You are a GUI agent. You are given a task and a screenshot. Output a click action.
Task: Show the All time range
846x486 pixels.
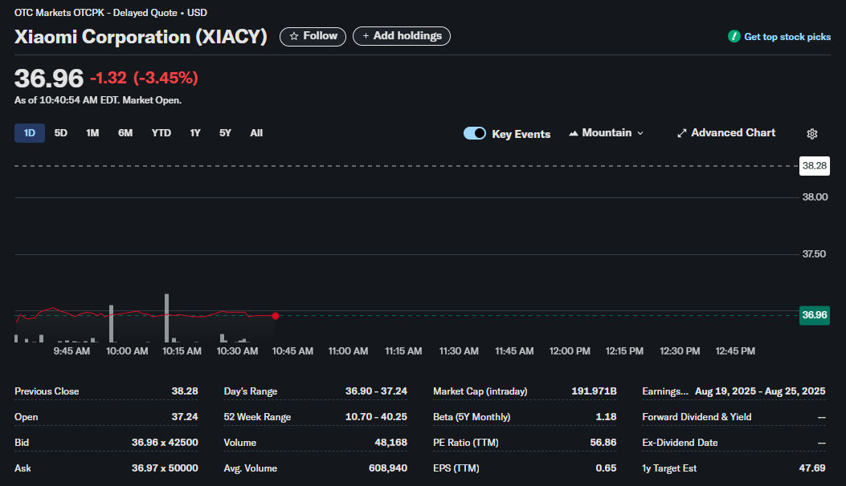256,133
